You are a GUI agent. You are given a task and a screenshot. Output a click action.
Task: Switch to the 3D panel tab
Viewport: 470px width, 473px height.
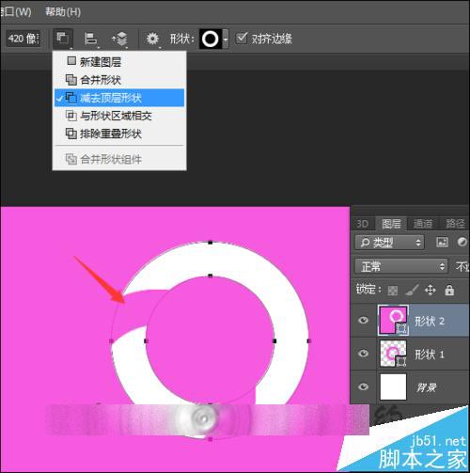pos(363,224)
